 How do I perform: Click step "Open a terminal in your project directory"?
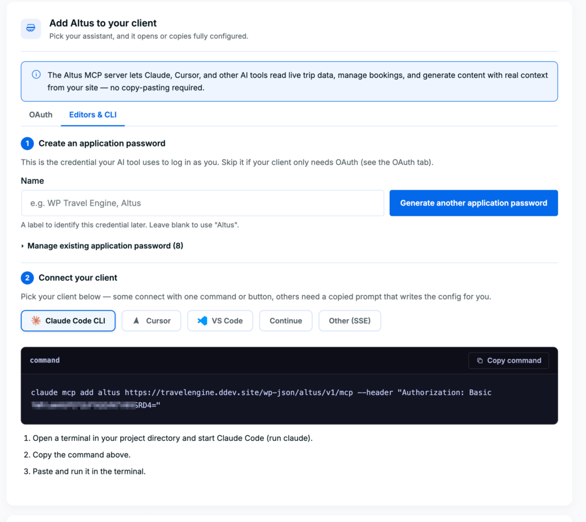pos(172,438)
